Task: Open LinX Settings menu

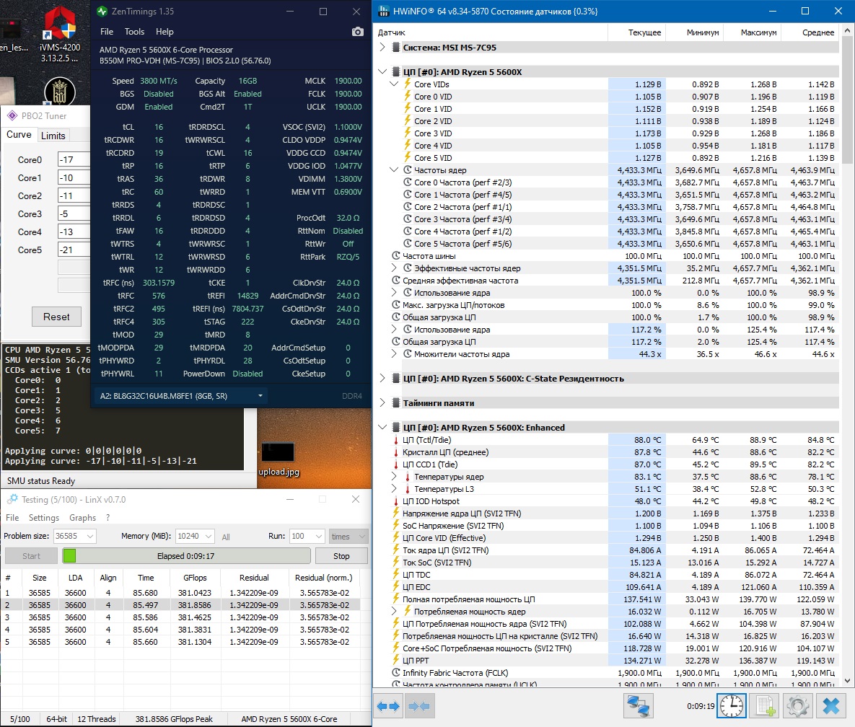Action: [43, 517]
